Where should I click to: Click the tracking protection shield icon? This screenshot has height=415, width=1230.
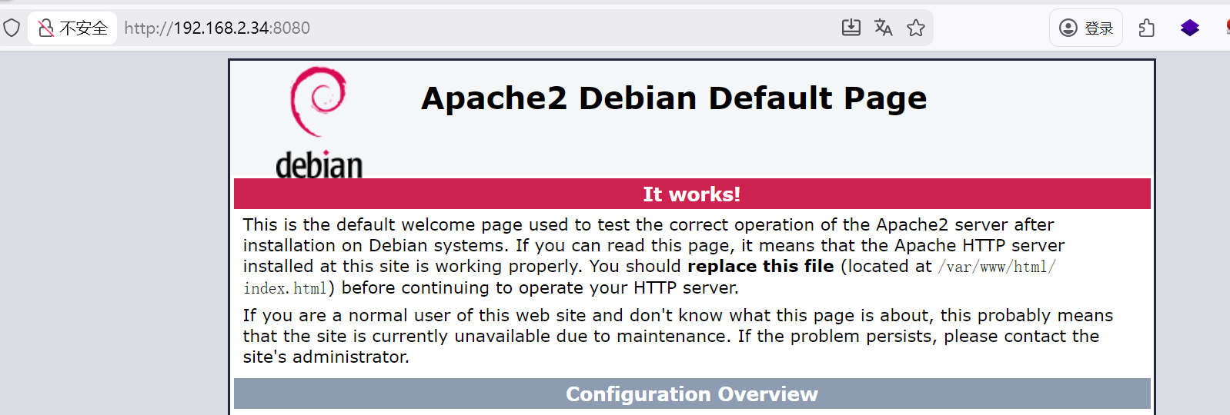point(12,28)
